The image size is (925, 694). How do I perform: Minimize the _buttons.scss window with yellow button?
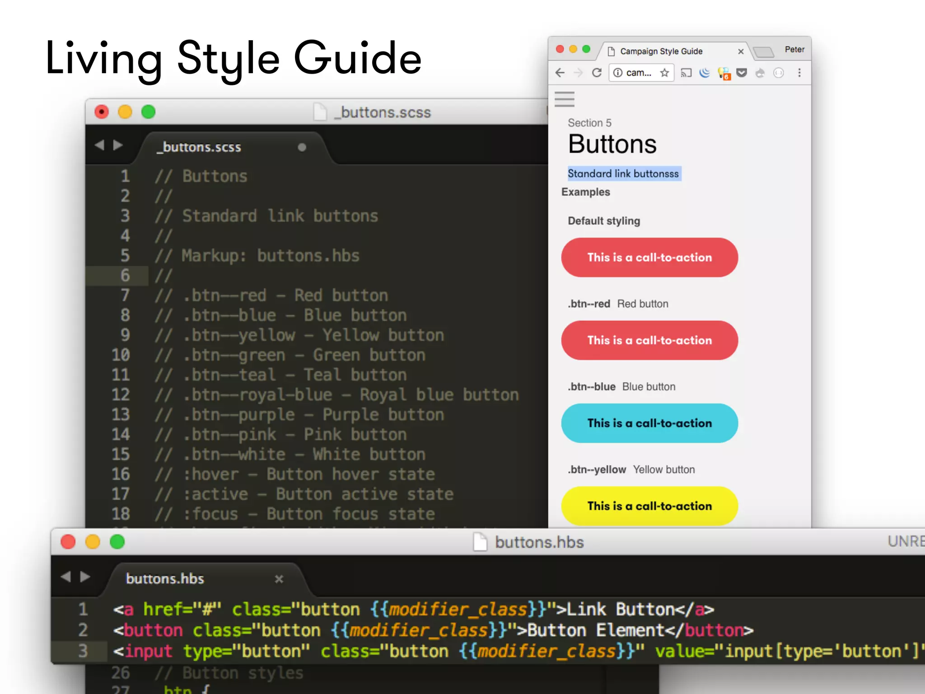tap(125, 112)
